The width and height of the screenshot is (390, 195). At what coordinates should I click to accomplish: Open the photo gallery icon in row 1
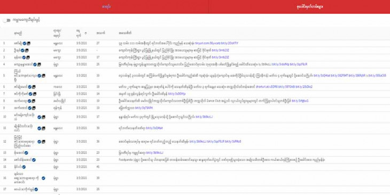pyautogui.click(x=29, y=43)
